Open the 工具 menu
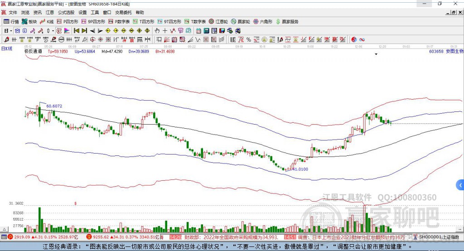Image resolution: width=464 pixels, height=251 pixels. coord(95,12)
